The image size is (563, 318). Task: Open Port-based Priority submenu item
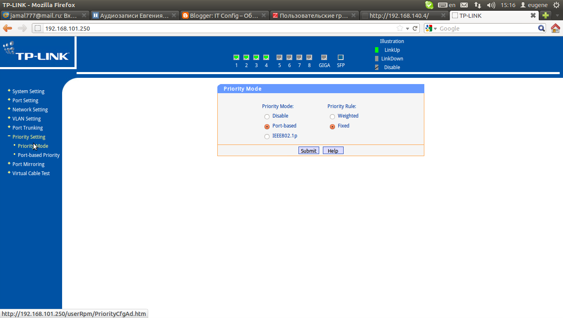pos(38,155)
